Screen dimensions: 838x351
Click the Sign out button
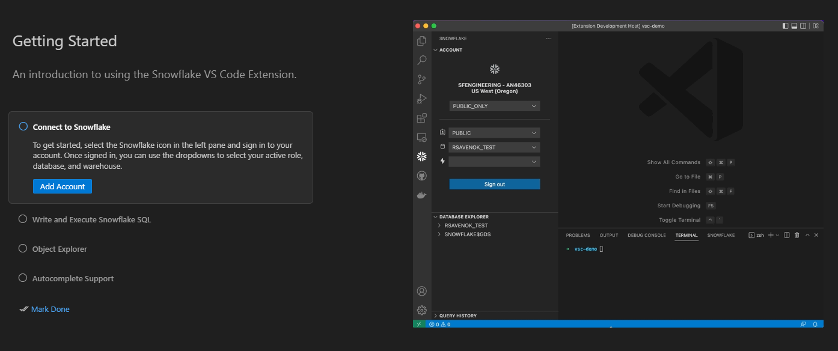point(494,184)
